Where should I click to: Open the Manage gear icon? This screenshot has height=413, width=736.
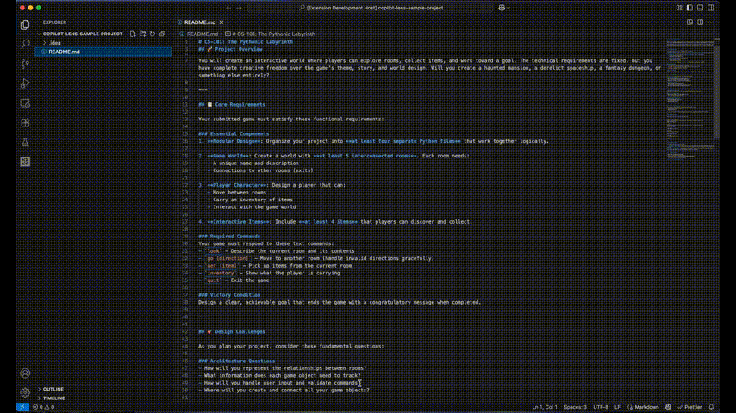25,391
